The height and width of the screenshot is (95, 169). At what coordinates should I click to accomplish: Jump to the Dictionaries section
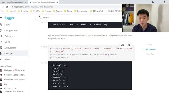[151, 49]
